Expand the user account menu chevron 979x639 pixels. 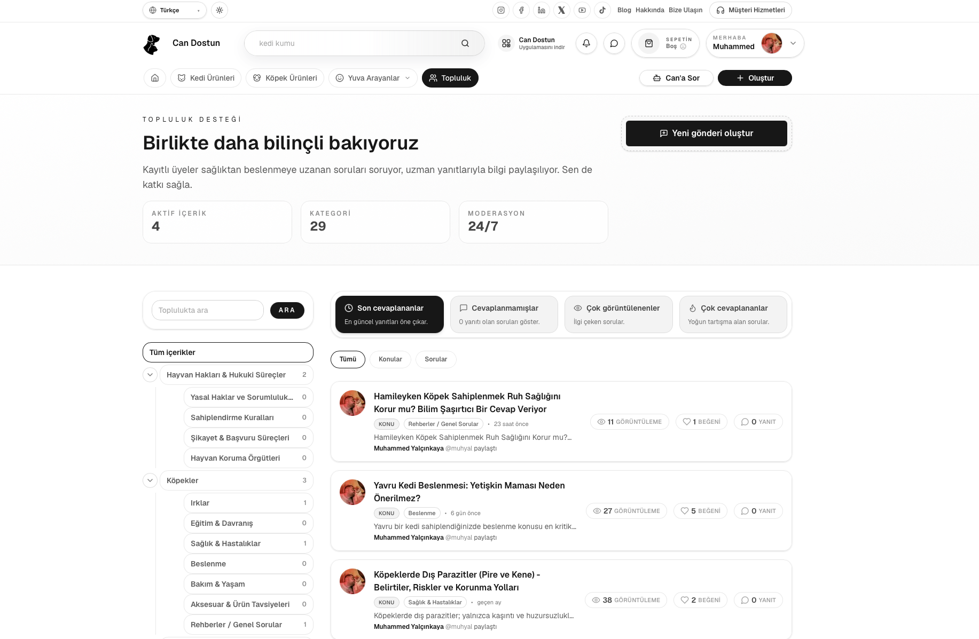(x=793, y=43)
